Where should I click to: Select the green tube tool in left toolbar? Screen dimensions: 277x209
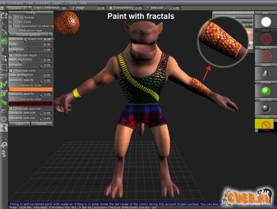(4, 33)
